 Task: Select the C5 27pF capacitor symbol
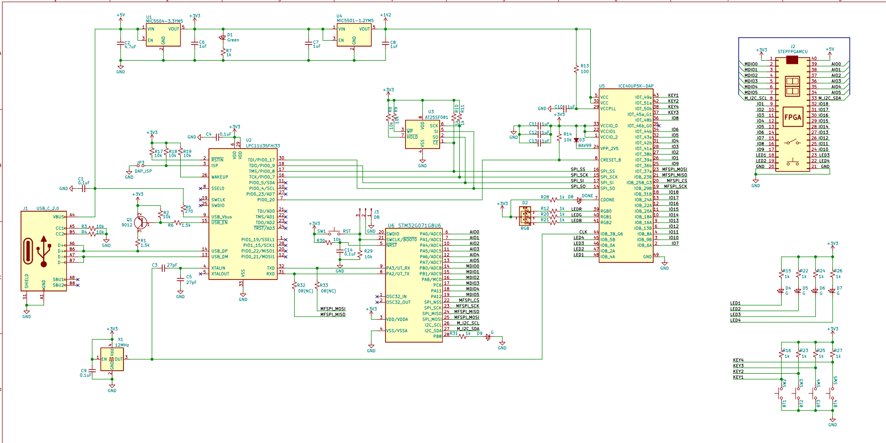click(x=180, y=279)
